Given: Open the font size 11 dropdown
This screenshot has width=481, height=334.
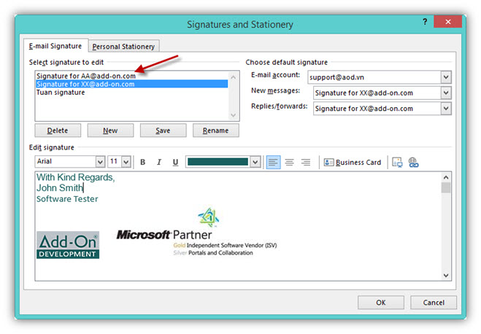Looking at the screenshot, I should coord(126,162).
